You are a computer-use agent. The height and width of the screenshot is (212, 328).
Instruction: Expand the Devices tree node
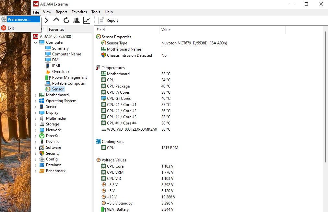[35, 142]
